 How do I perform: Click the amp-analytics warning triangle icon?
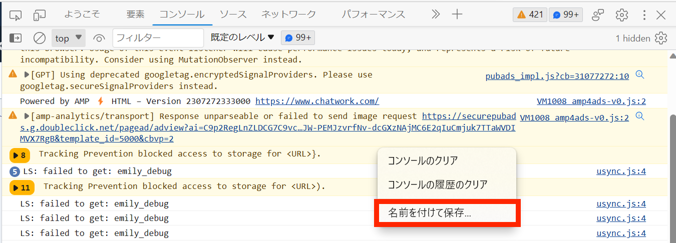14,116
